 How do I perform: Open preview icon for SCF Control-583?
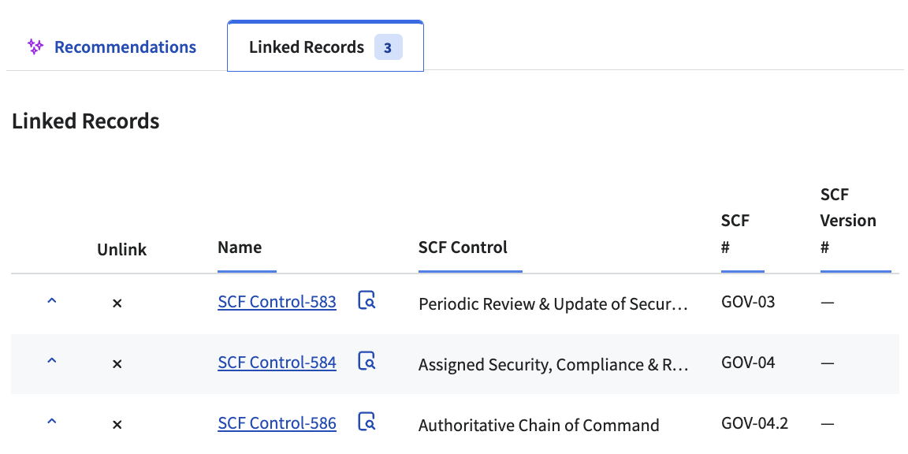(367, 300)
